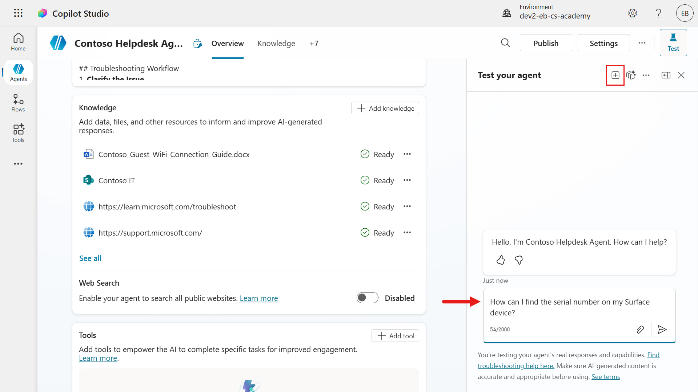
Task: Open more options beside Settings button
Action: pos(642,43)
